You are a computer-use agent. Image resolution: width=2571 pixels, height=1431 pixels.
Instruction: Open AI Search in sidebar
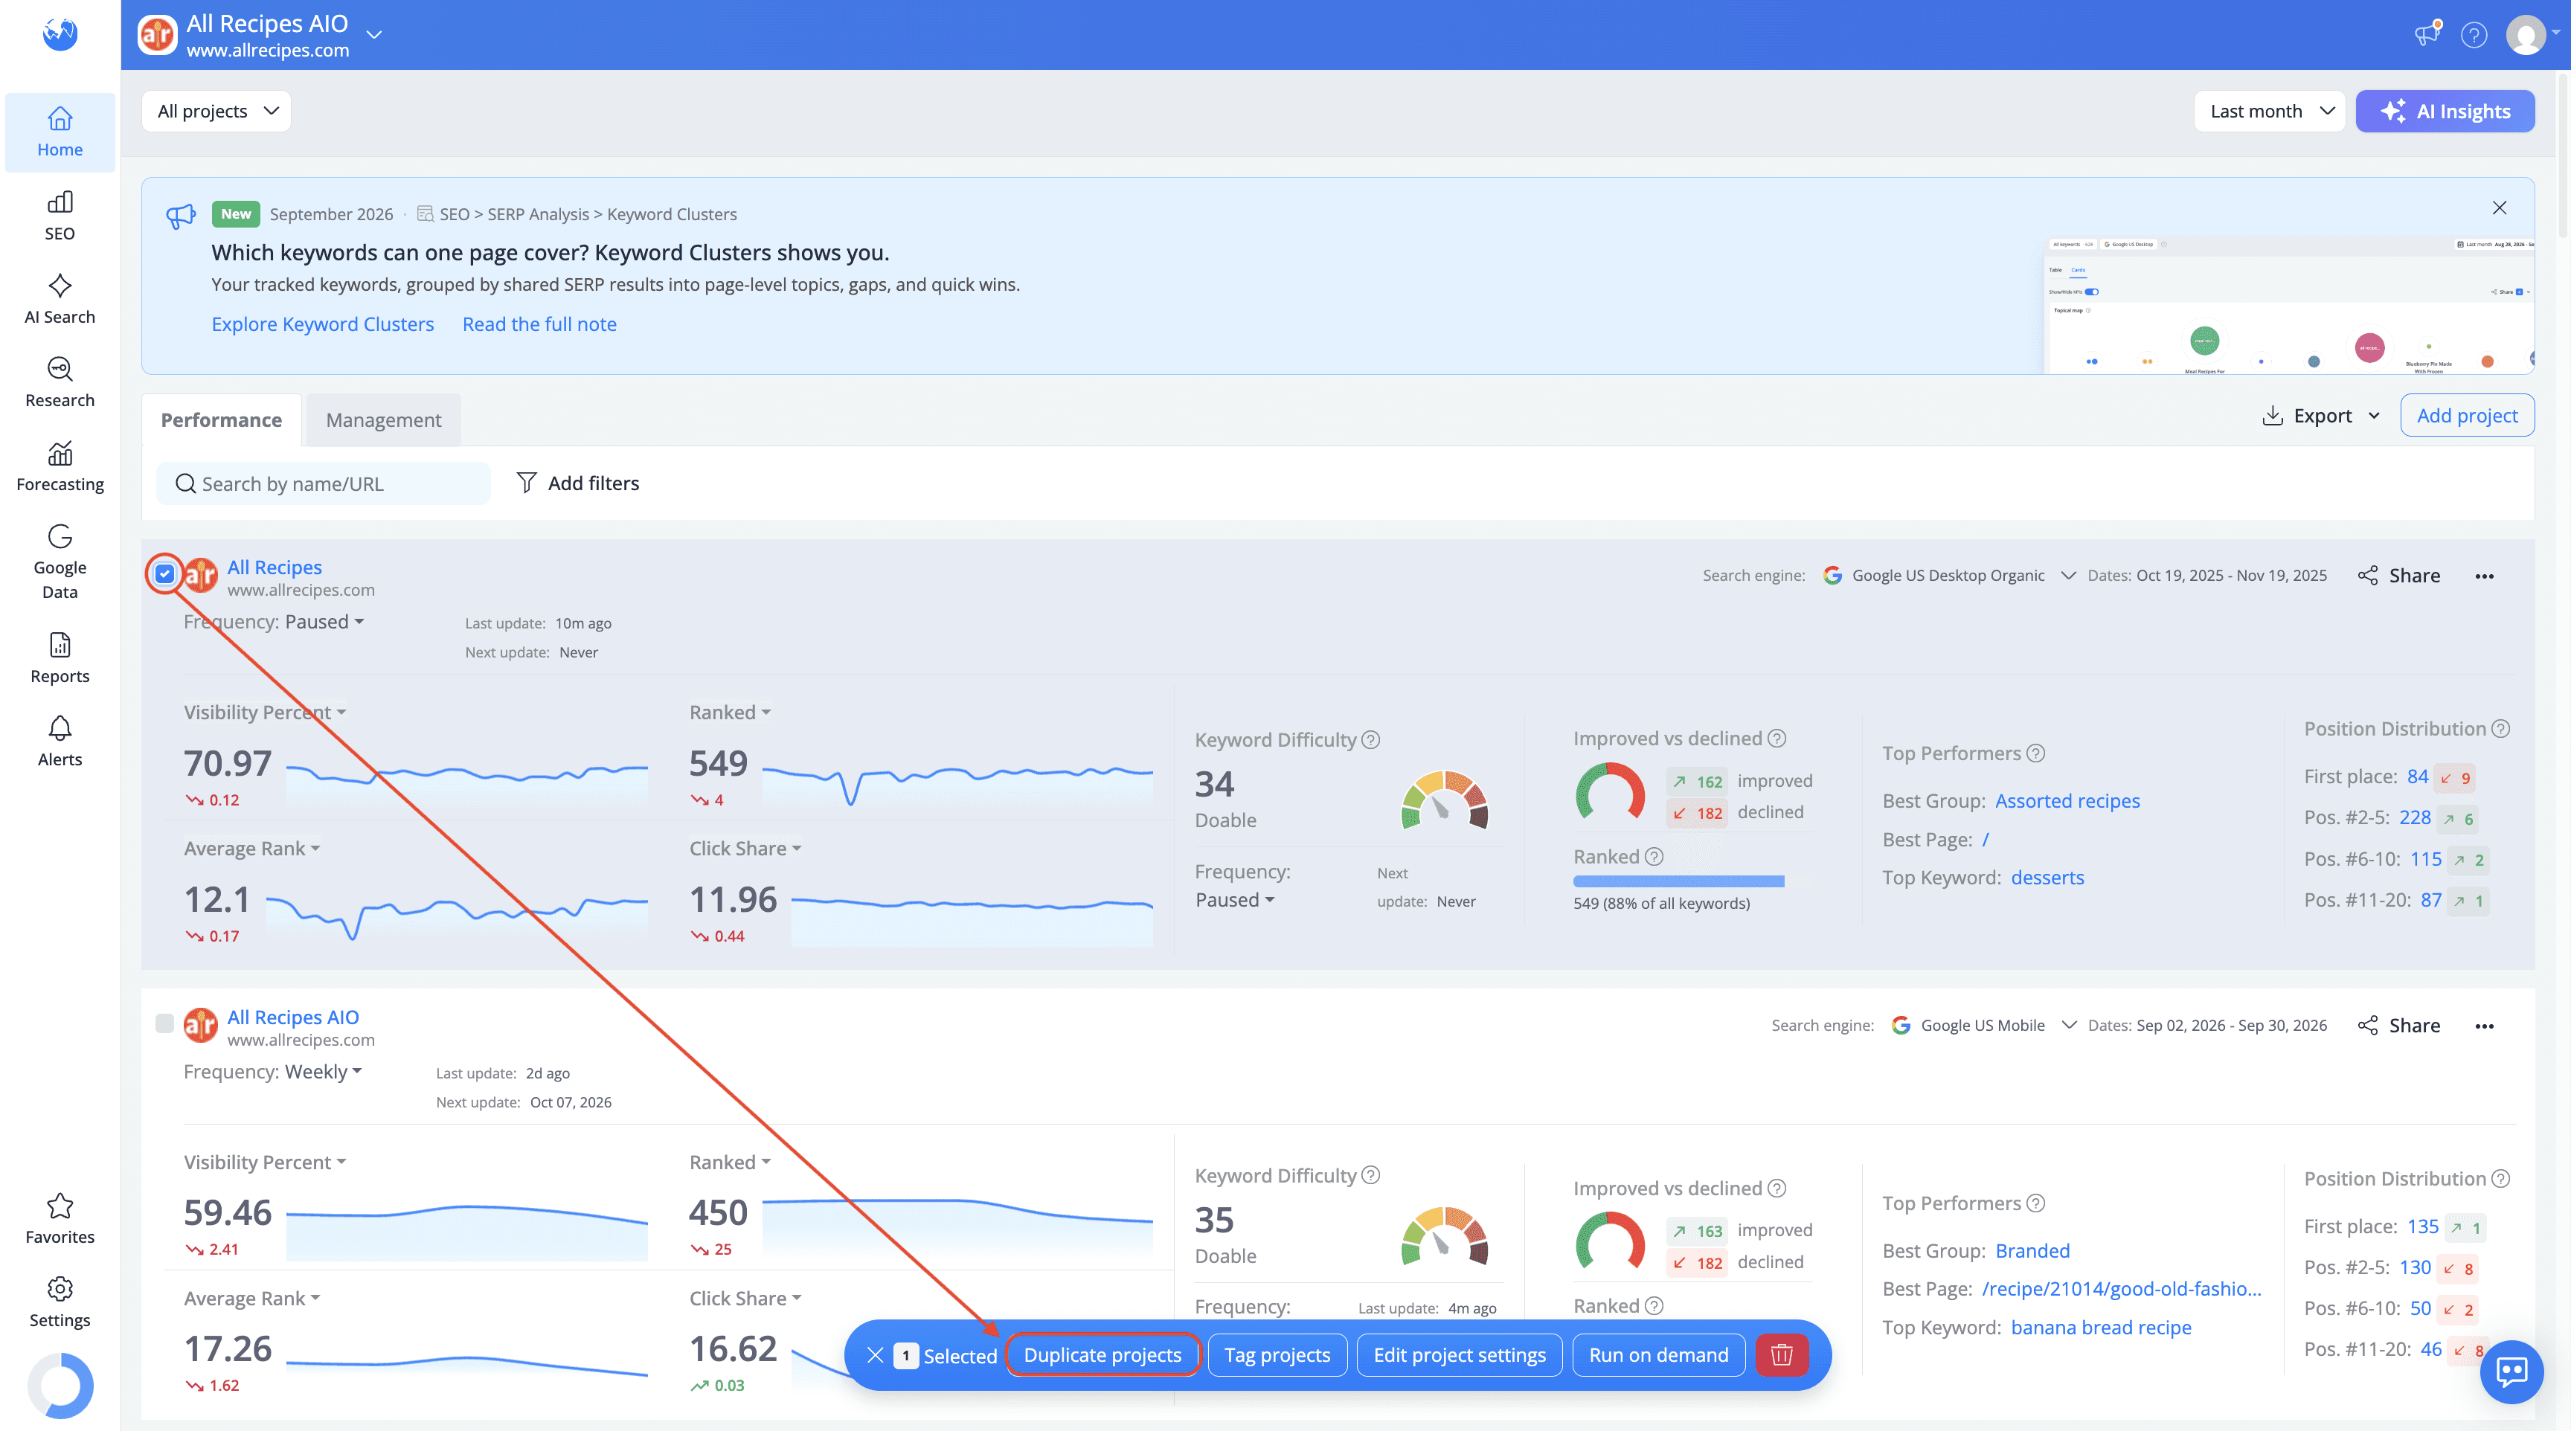tap(60, 300)
